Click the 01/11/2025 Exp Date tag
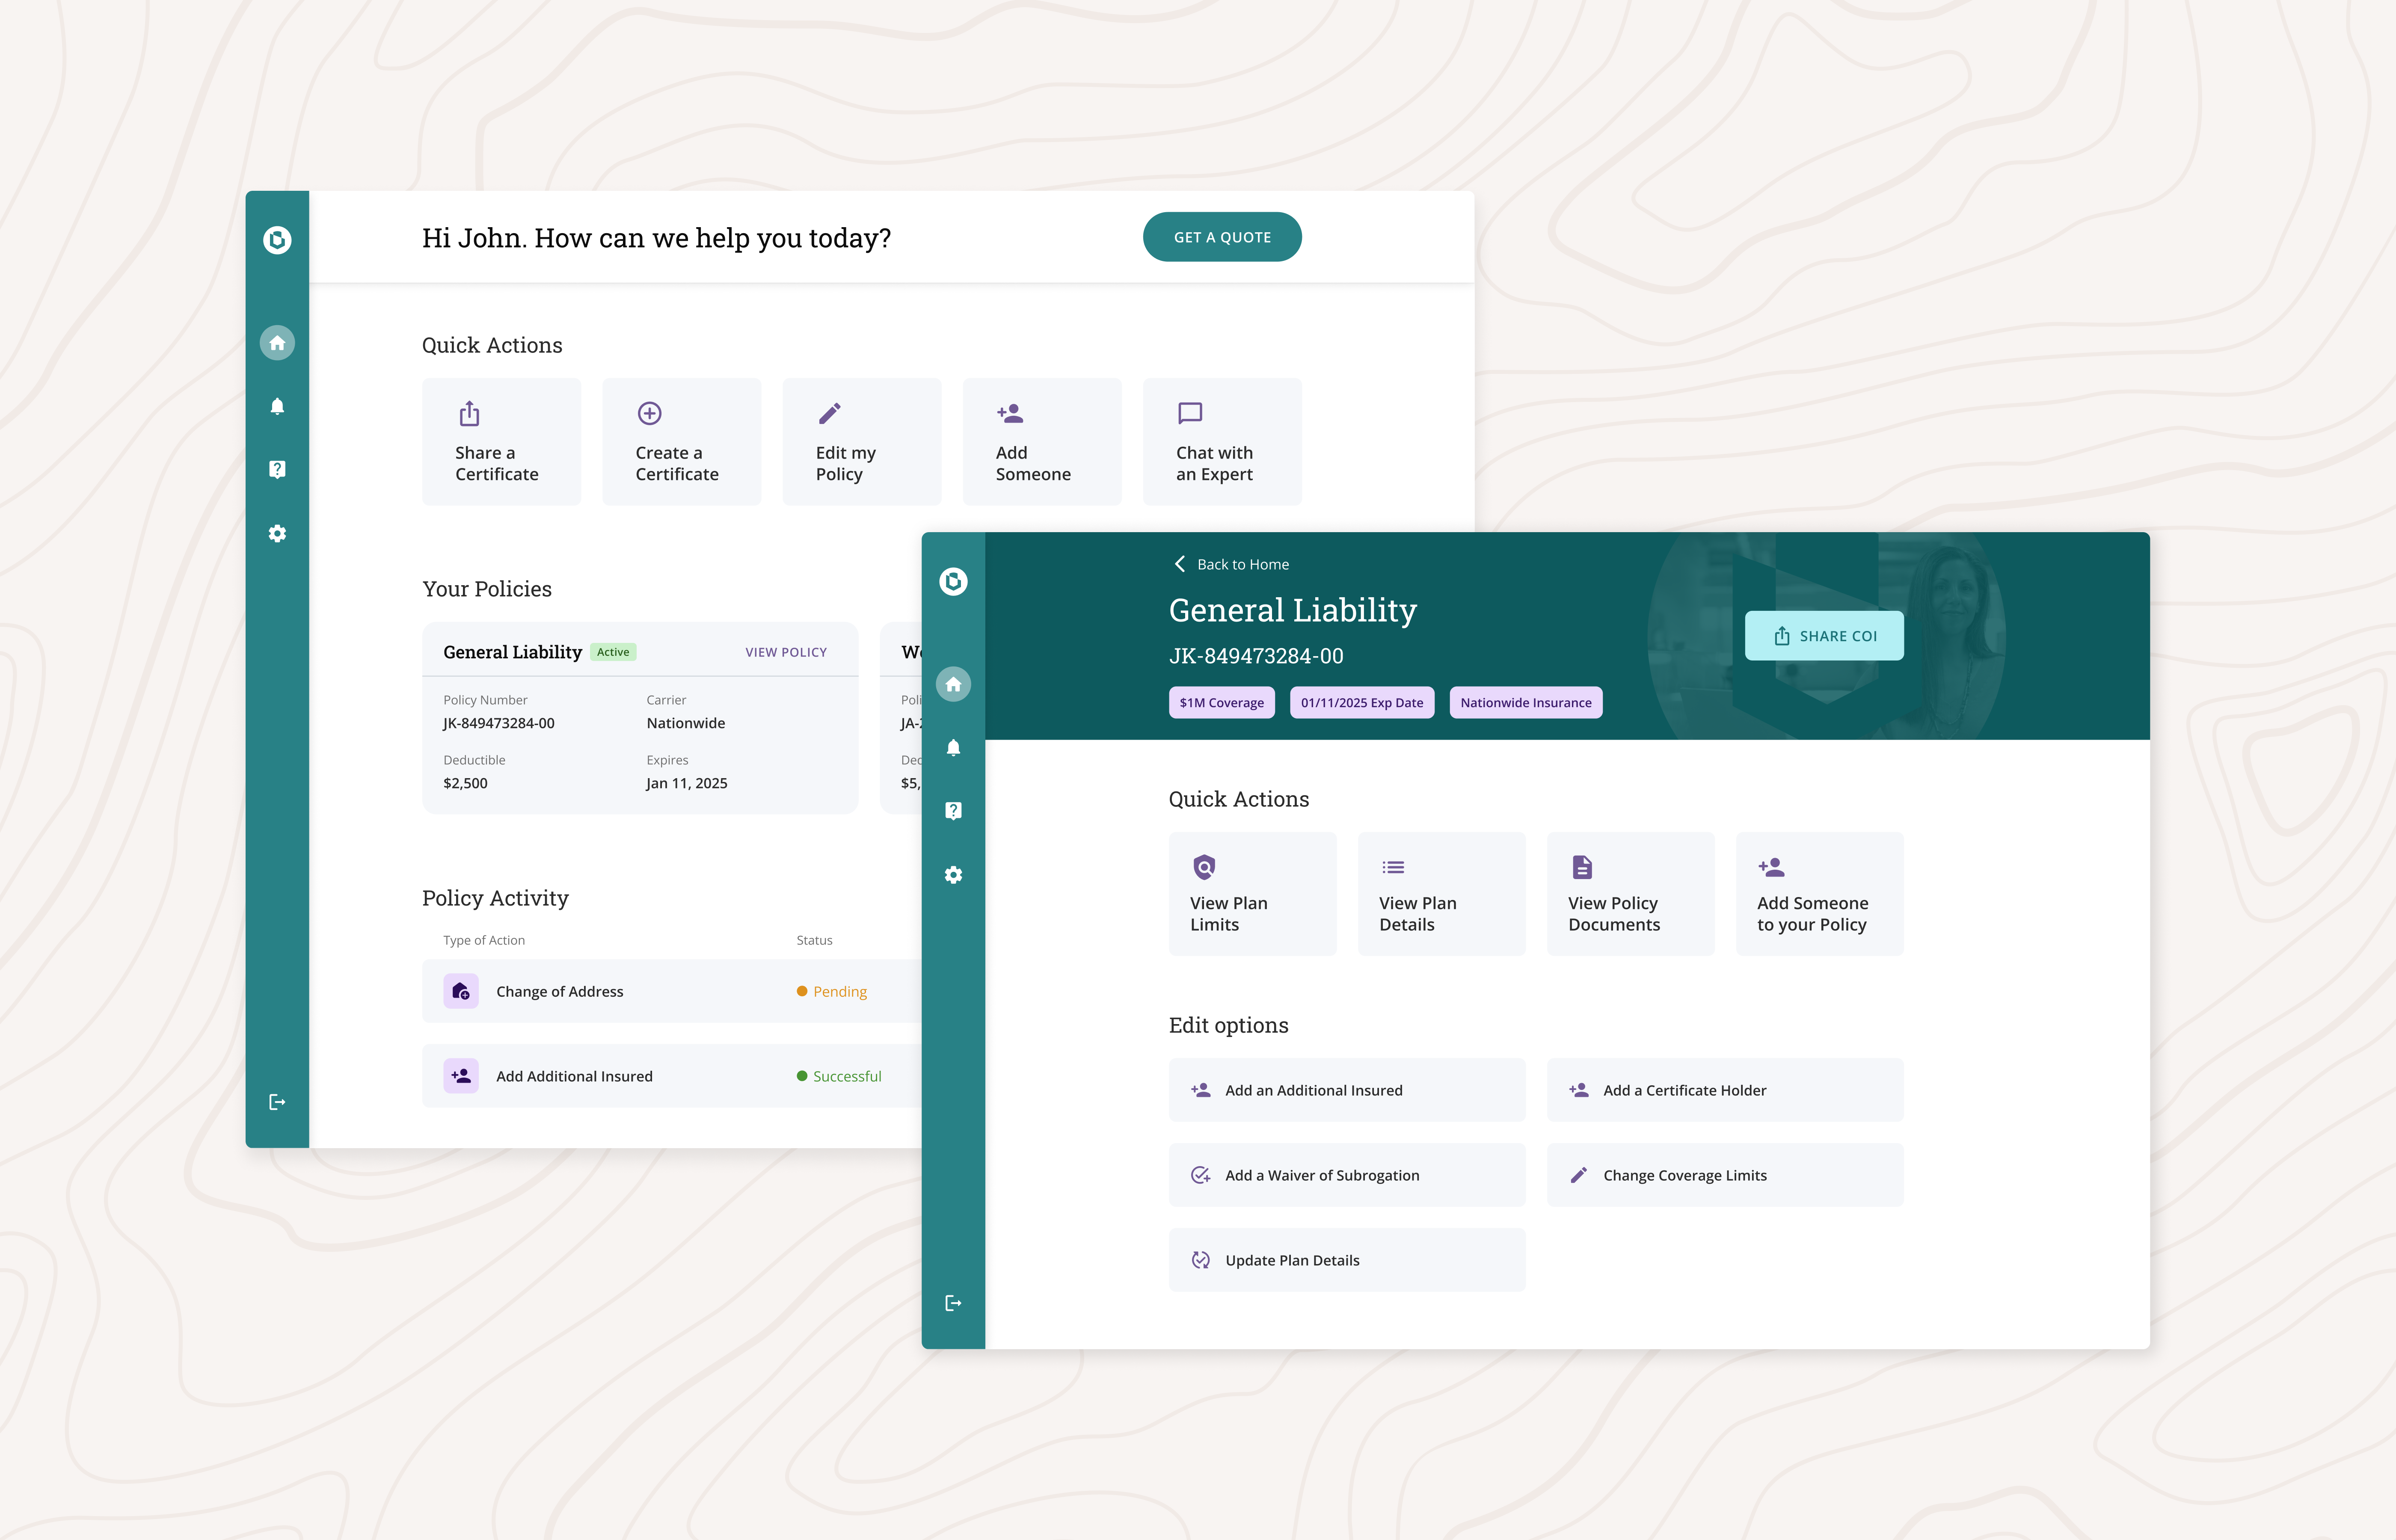The image size is (2396, 1540). (x=1362, y=702)
